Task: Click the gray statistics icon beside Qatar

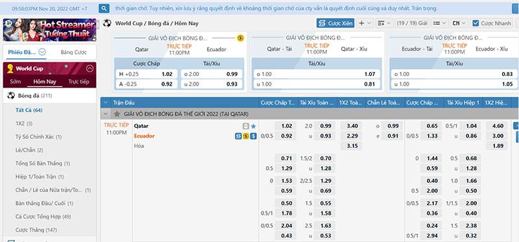Action: [x=246, y=126]
